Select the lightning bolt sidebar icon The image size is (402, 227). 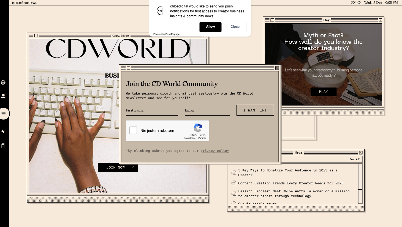click(x=3, y=131)
